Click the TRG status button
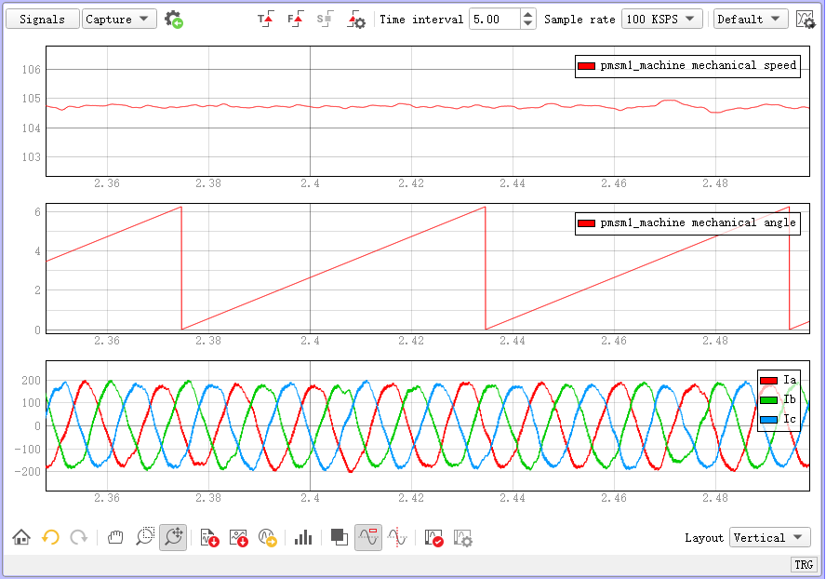The height and width of the screenshot is (579, 826). coord(804,565)
